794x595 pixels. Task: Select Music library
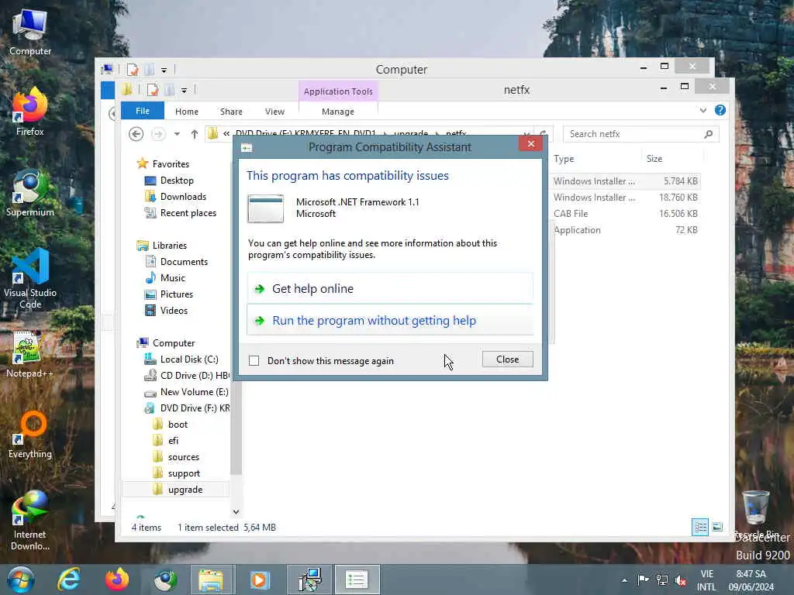pos(173,278)
